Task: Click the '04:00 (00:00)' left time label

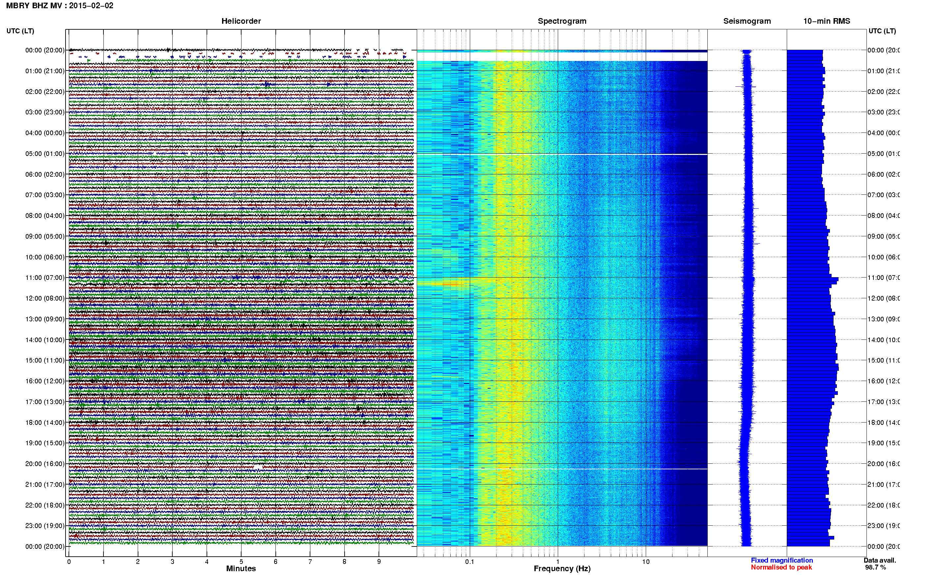Action: (45, 133)
